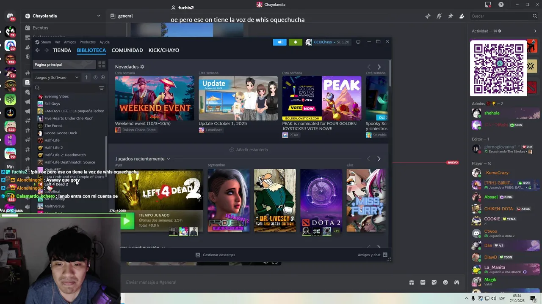
Task: Open Eventos in Discord channel list
Action: 41,28
